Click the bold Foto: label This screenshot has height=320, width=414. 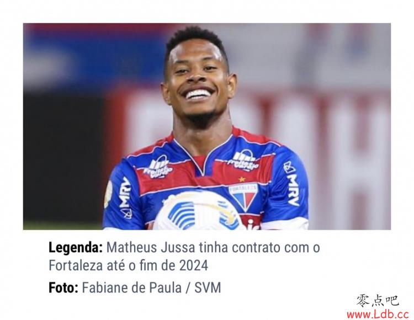(63, 287)
